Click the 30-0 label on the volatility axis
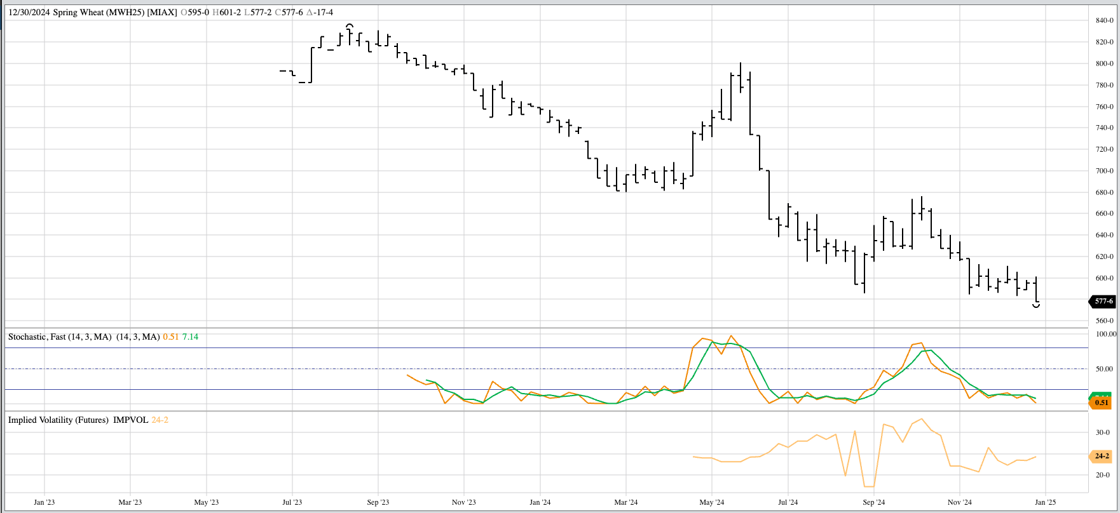 pyautogui.click(x=1102, y=432)
